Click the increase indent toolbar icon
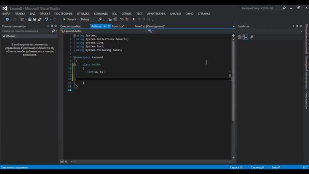309x174 pixels. click(115, 19)
